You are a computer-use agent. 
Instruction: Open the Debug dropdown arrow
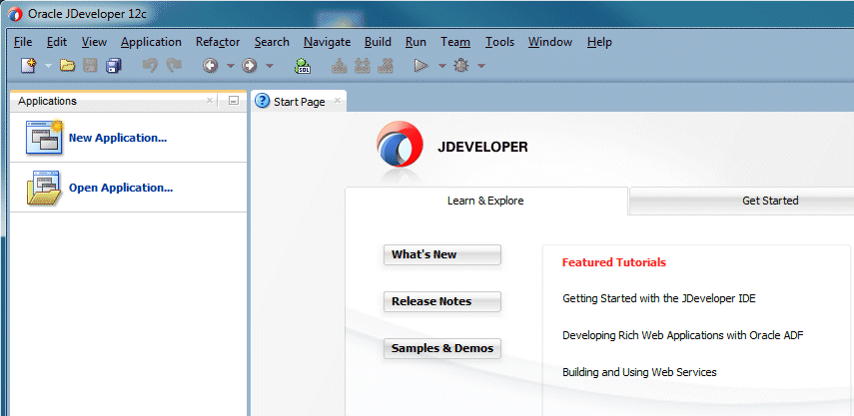481,66
